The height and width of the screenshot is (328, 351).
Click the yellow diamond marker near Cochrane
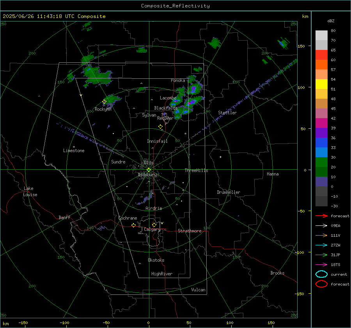point(134,225)
